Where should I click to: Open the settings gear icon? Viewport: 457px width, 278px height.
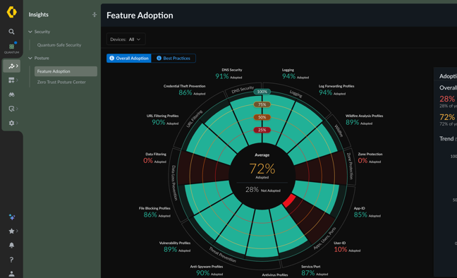[x=11, y=123]
